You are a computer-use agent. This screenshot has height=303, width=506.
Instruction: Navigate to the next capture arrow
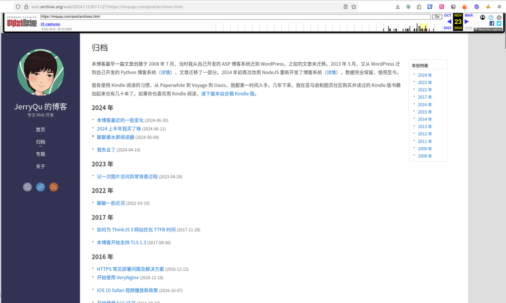(x=466, y=22)
